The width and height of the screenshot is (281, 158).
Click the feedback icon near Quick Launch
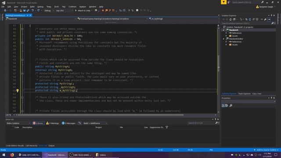[x=229, y=2]
